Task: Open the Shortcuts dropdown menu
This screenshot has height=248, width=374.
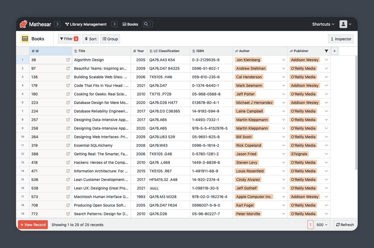Action: pos(323,24)
